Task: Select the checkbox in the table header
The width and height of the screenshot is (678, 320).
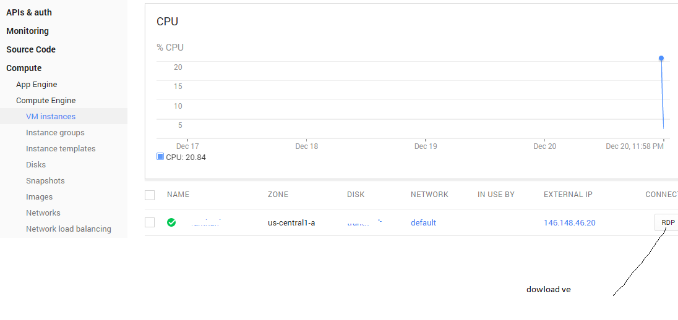Action: pos(150,195)
